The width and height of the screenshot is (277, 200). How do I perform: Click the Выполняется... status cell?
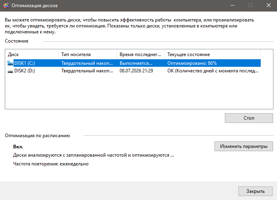click(x=136, y=63)
